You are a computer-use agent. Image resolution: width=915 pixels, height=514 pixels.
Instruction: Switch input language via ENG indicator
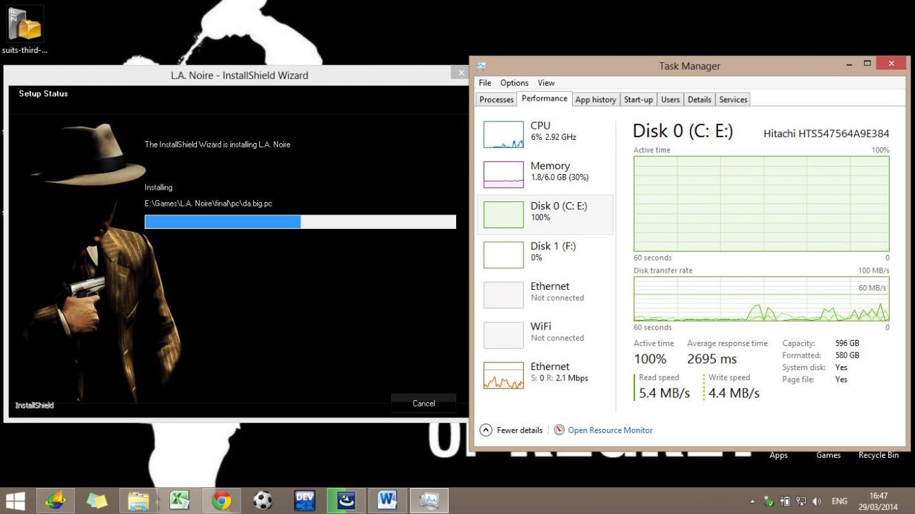[x=839, y=501]
